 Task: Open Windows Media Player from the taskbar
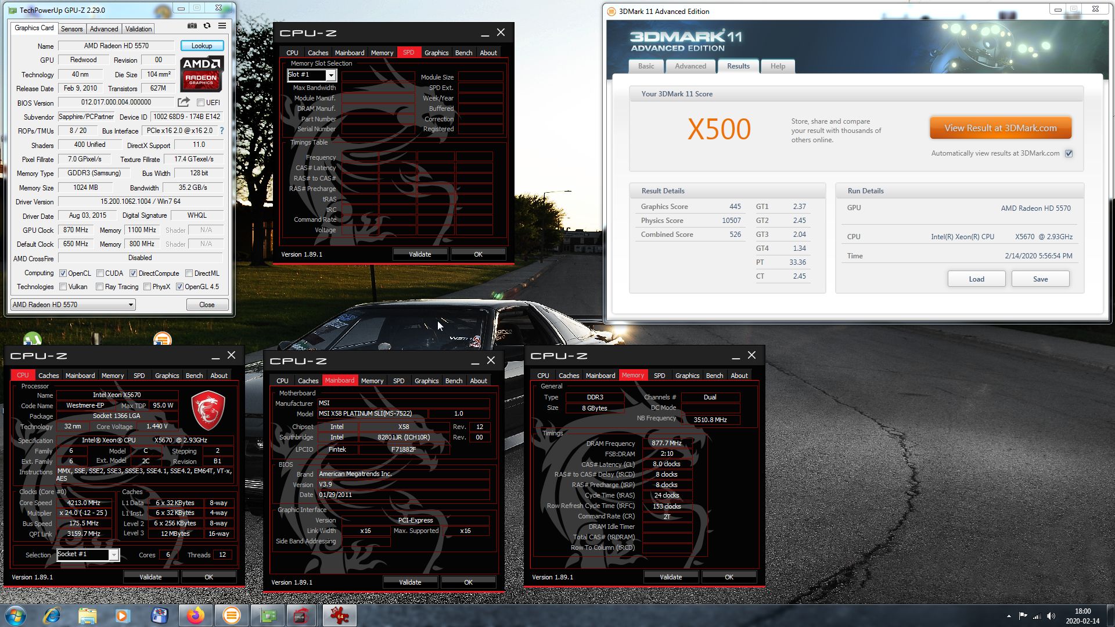(122, 615)
